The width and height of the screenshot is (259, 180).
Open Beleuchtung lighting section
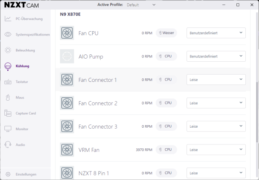click(25, 50)
